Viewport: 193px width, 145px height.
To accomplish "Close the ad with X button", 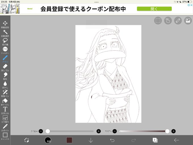I will [191, 5].
